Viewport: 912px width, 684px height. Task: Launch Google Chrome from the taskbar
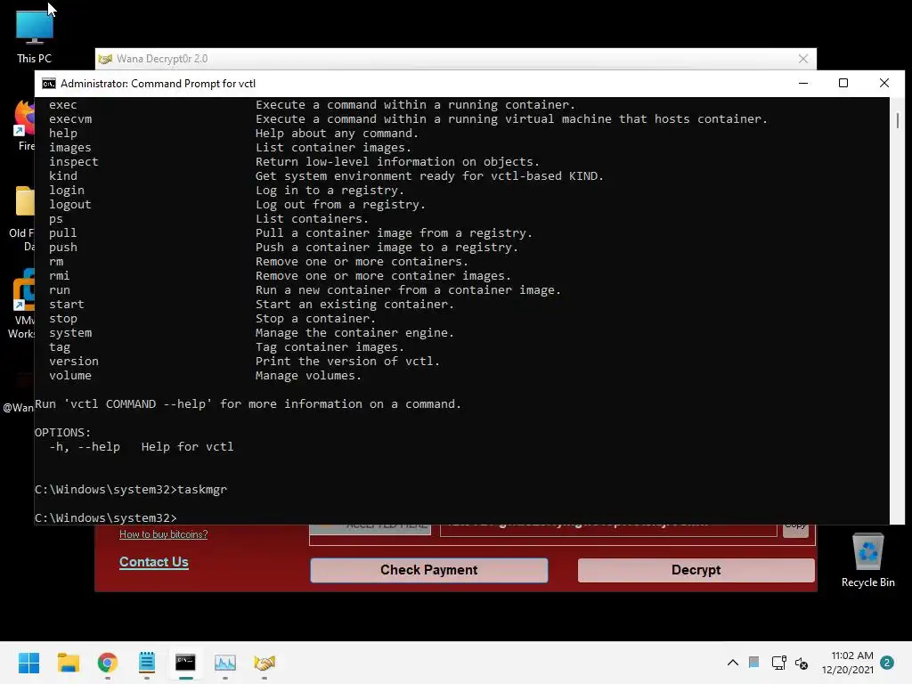point(108,663)
